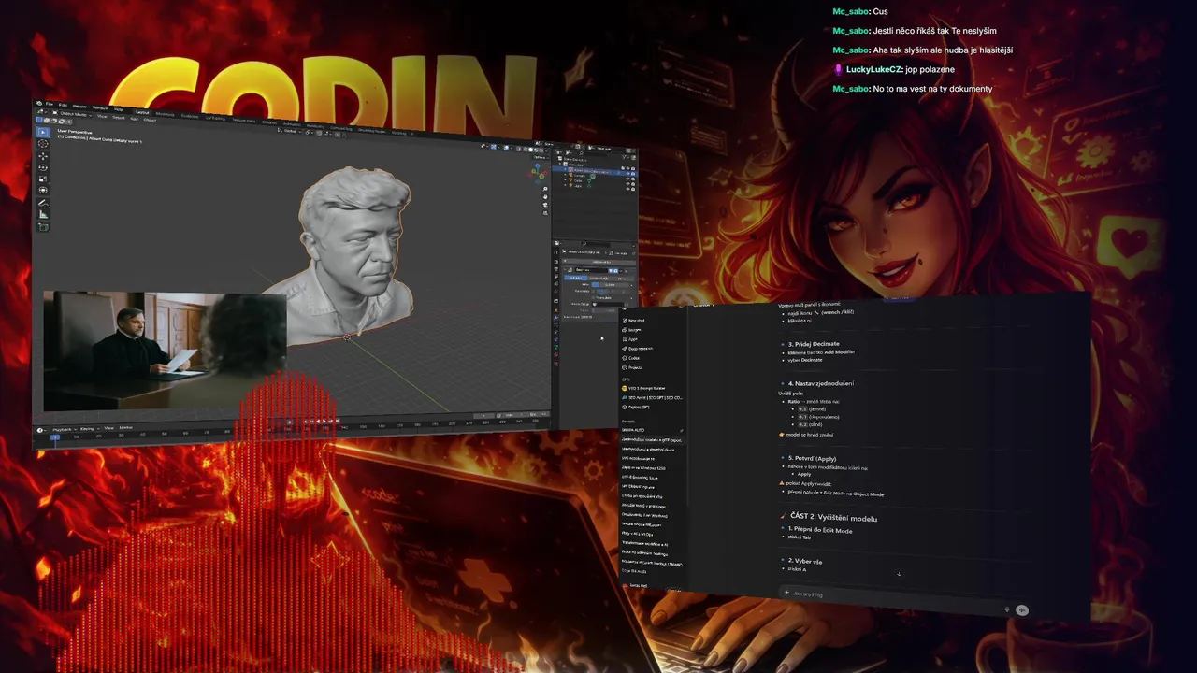Open the Edit menu in Blender
The width and height of the screenshot is (1197, 673).
63,105
